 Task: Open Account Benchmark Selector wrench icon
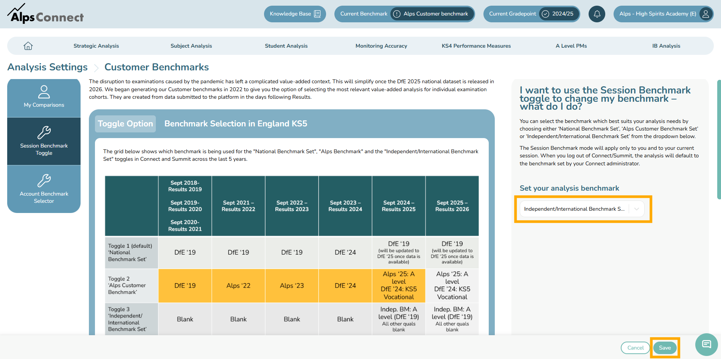[44, 181]
